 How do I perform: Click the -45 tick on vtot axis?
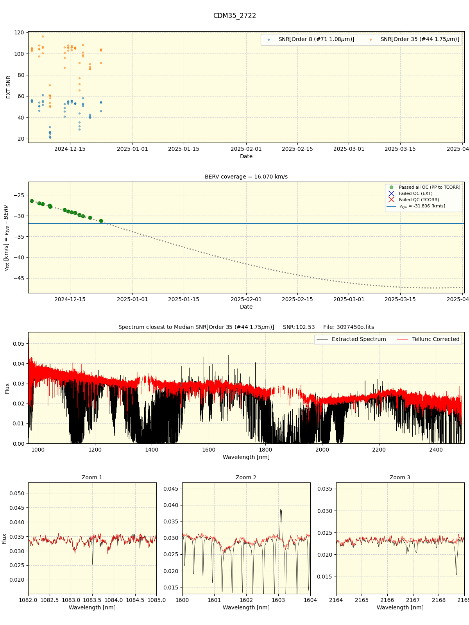click(x=19, y=278)
